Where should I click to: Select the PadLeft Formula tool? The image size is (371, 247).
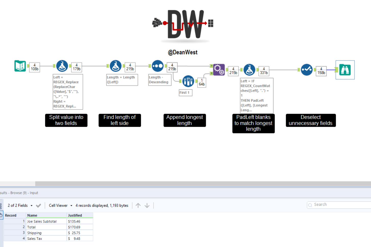(249, 69)
